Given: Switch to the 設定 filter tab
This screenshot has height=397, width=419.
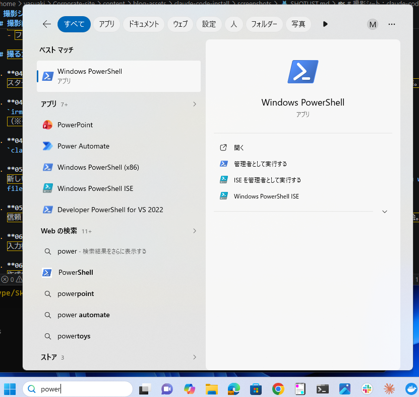Looking at the screenshot, I should [x=209, y=24].
